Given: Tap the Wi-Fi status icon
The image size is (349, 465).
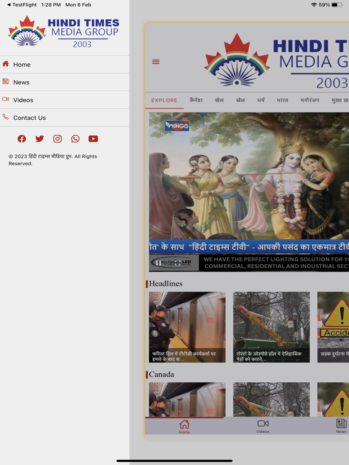Looking at the screenshot, I should tap(314, 5).
